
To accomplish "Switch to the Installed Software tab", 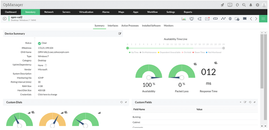I will [151, 26].
